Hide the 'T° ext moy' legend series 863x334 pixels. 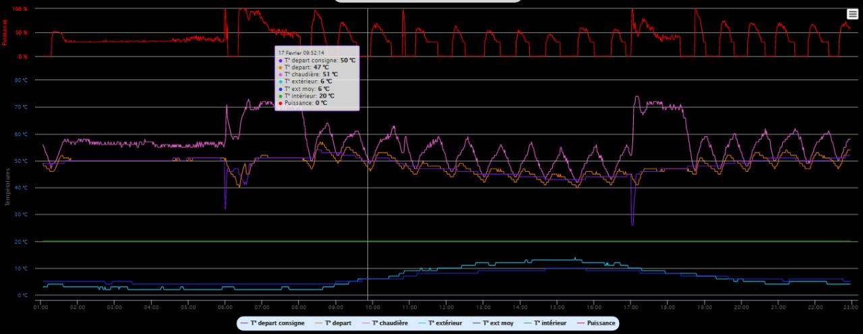tap(492, 323)
